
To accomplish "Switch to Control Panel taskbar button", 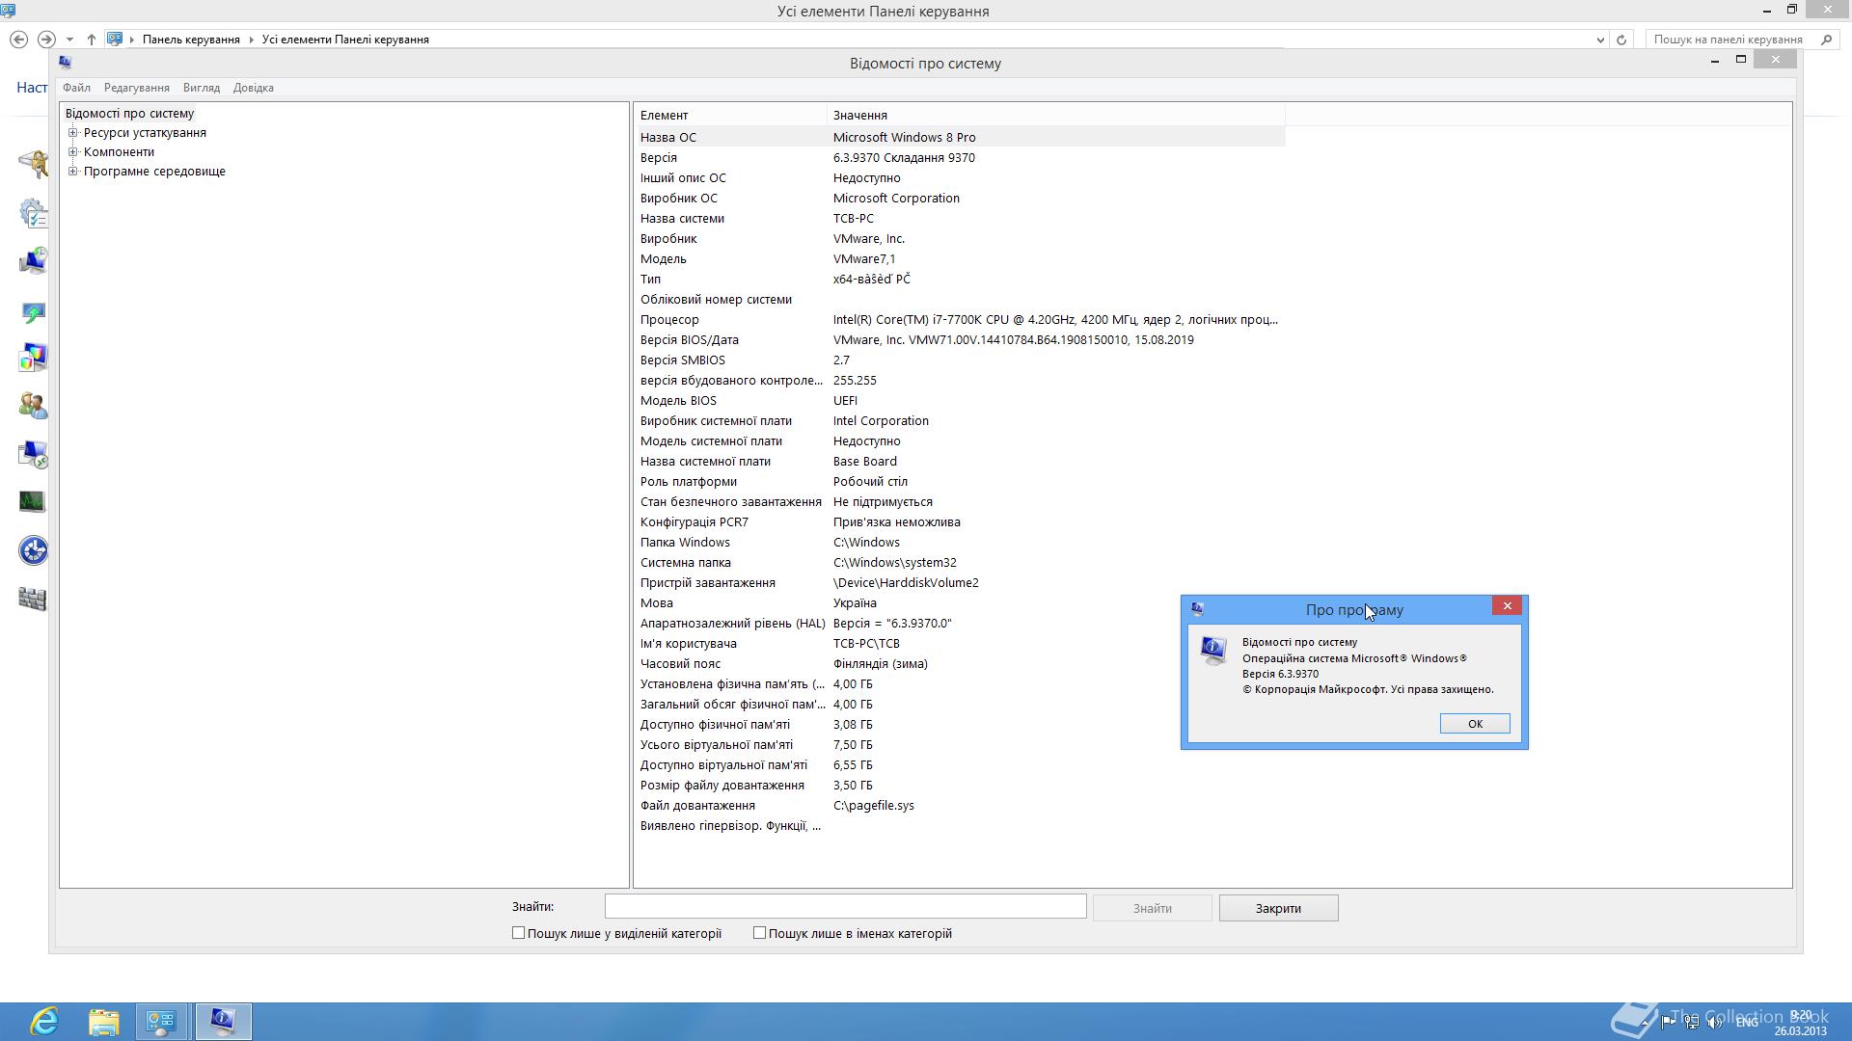I will 162,1022.
